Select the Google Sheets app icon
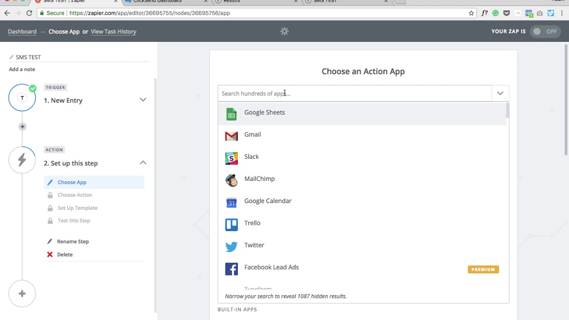569x320 pixels. (x=231, y=114)
